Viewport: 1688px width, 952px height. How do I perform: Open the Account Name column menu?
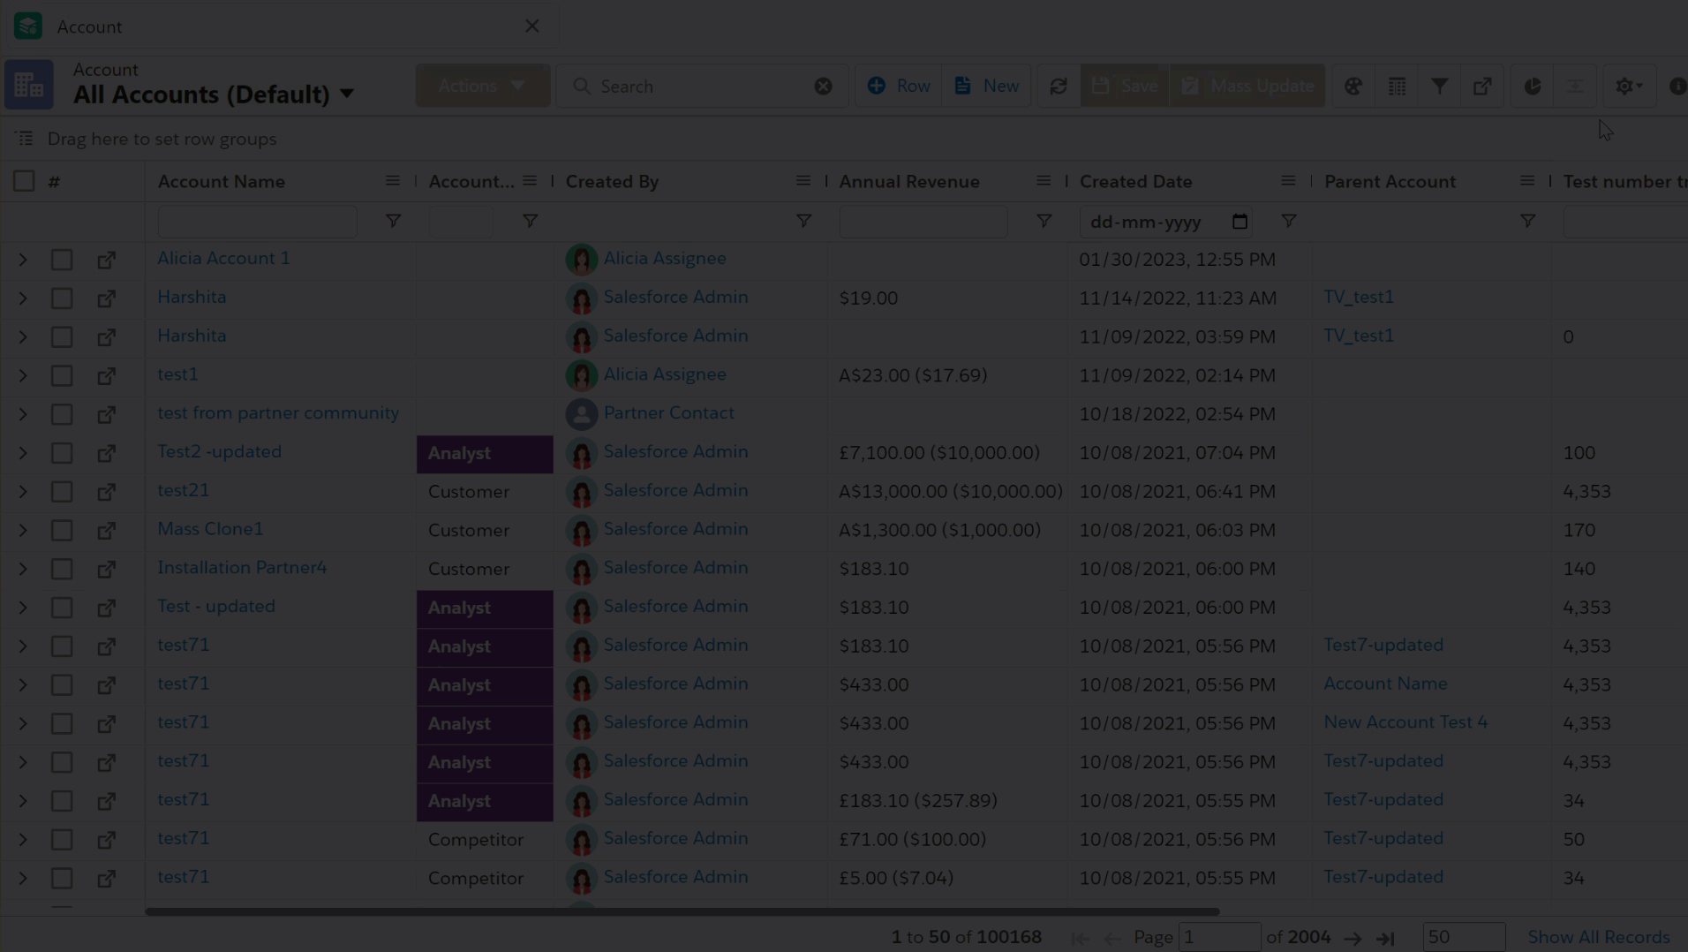(x=392, y=181)
